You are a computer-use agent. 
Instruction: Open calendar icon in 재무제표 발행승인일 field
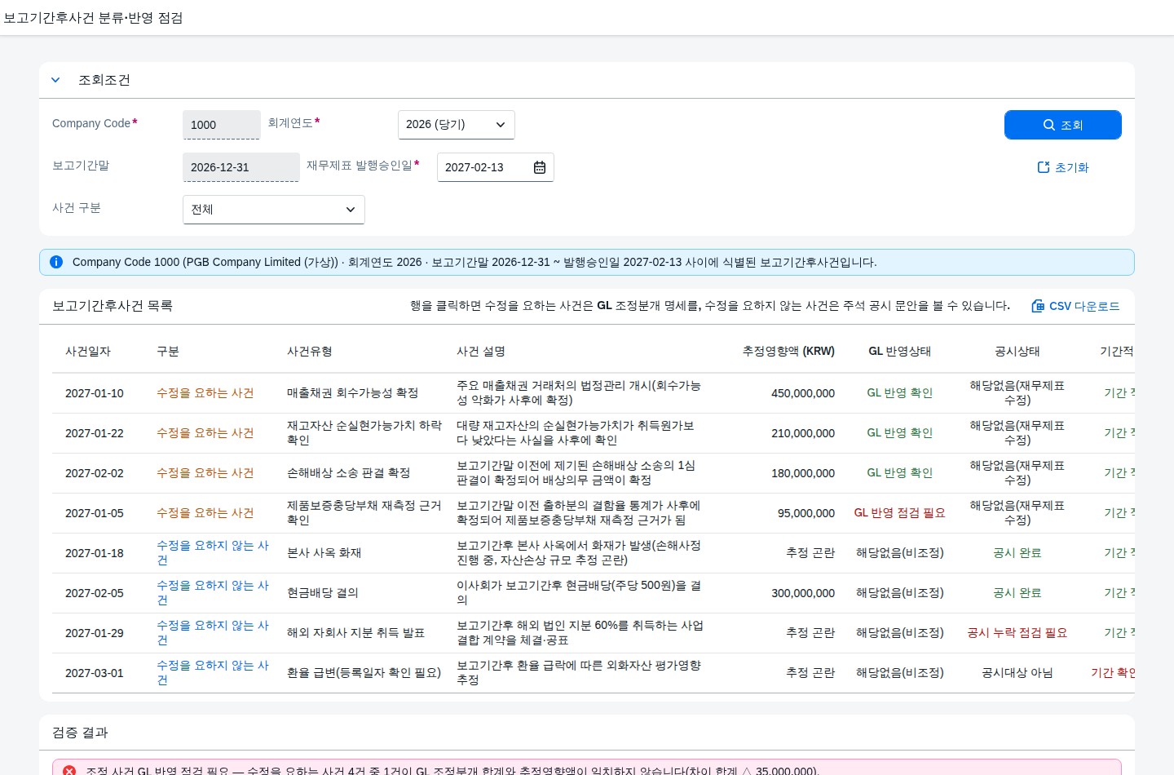[539, 167]
